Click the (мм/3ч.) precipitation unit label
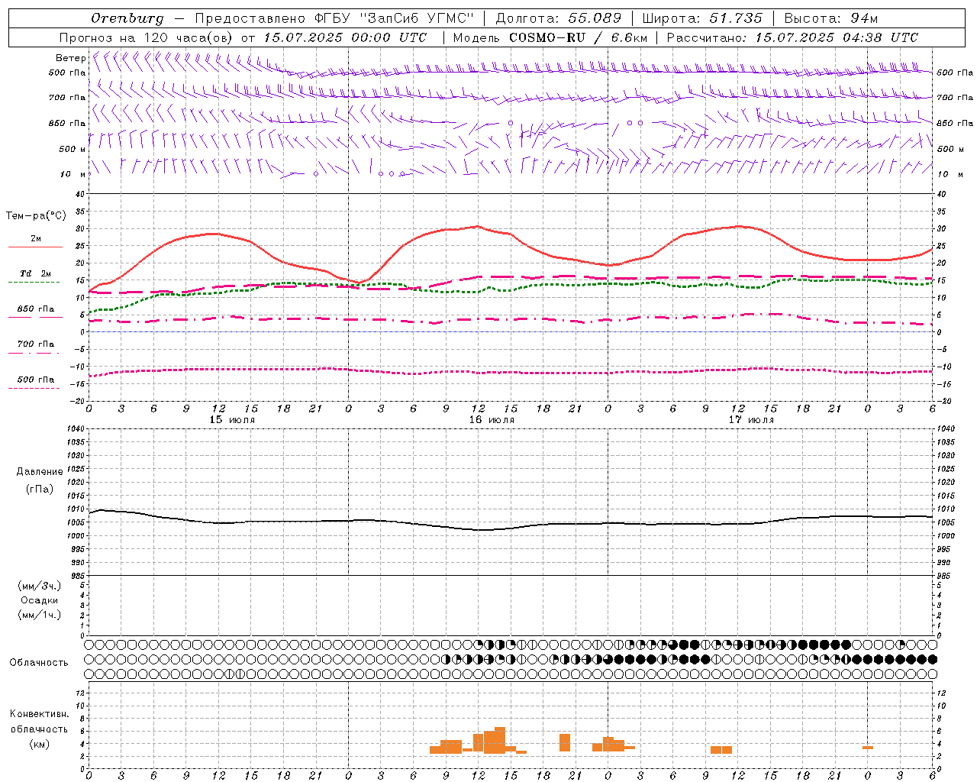The image size is (977, 782). click(40, 586)
